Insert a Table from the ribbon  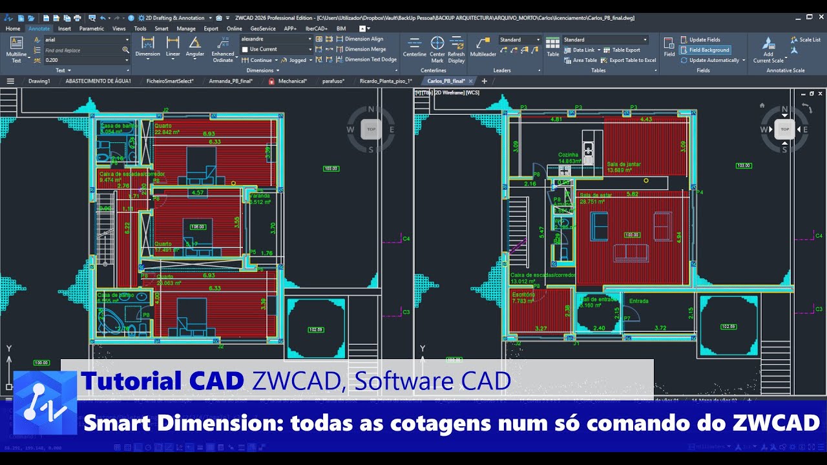552,46
